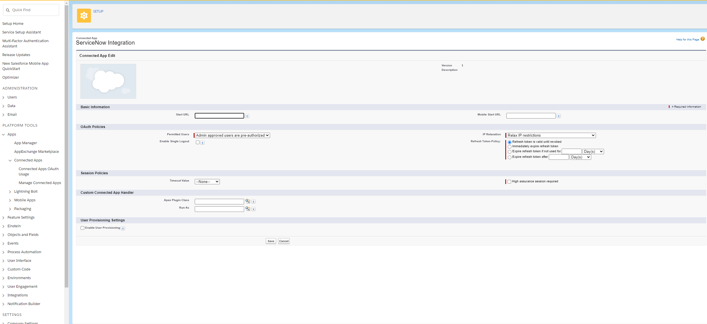Open Day(s) dropdown for not-used expiry

tap(593, 152)
